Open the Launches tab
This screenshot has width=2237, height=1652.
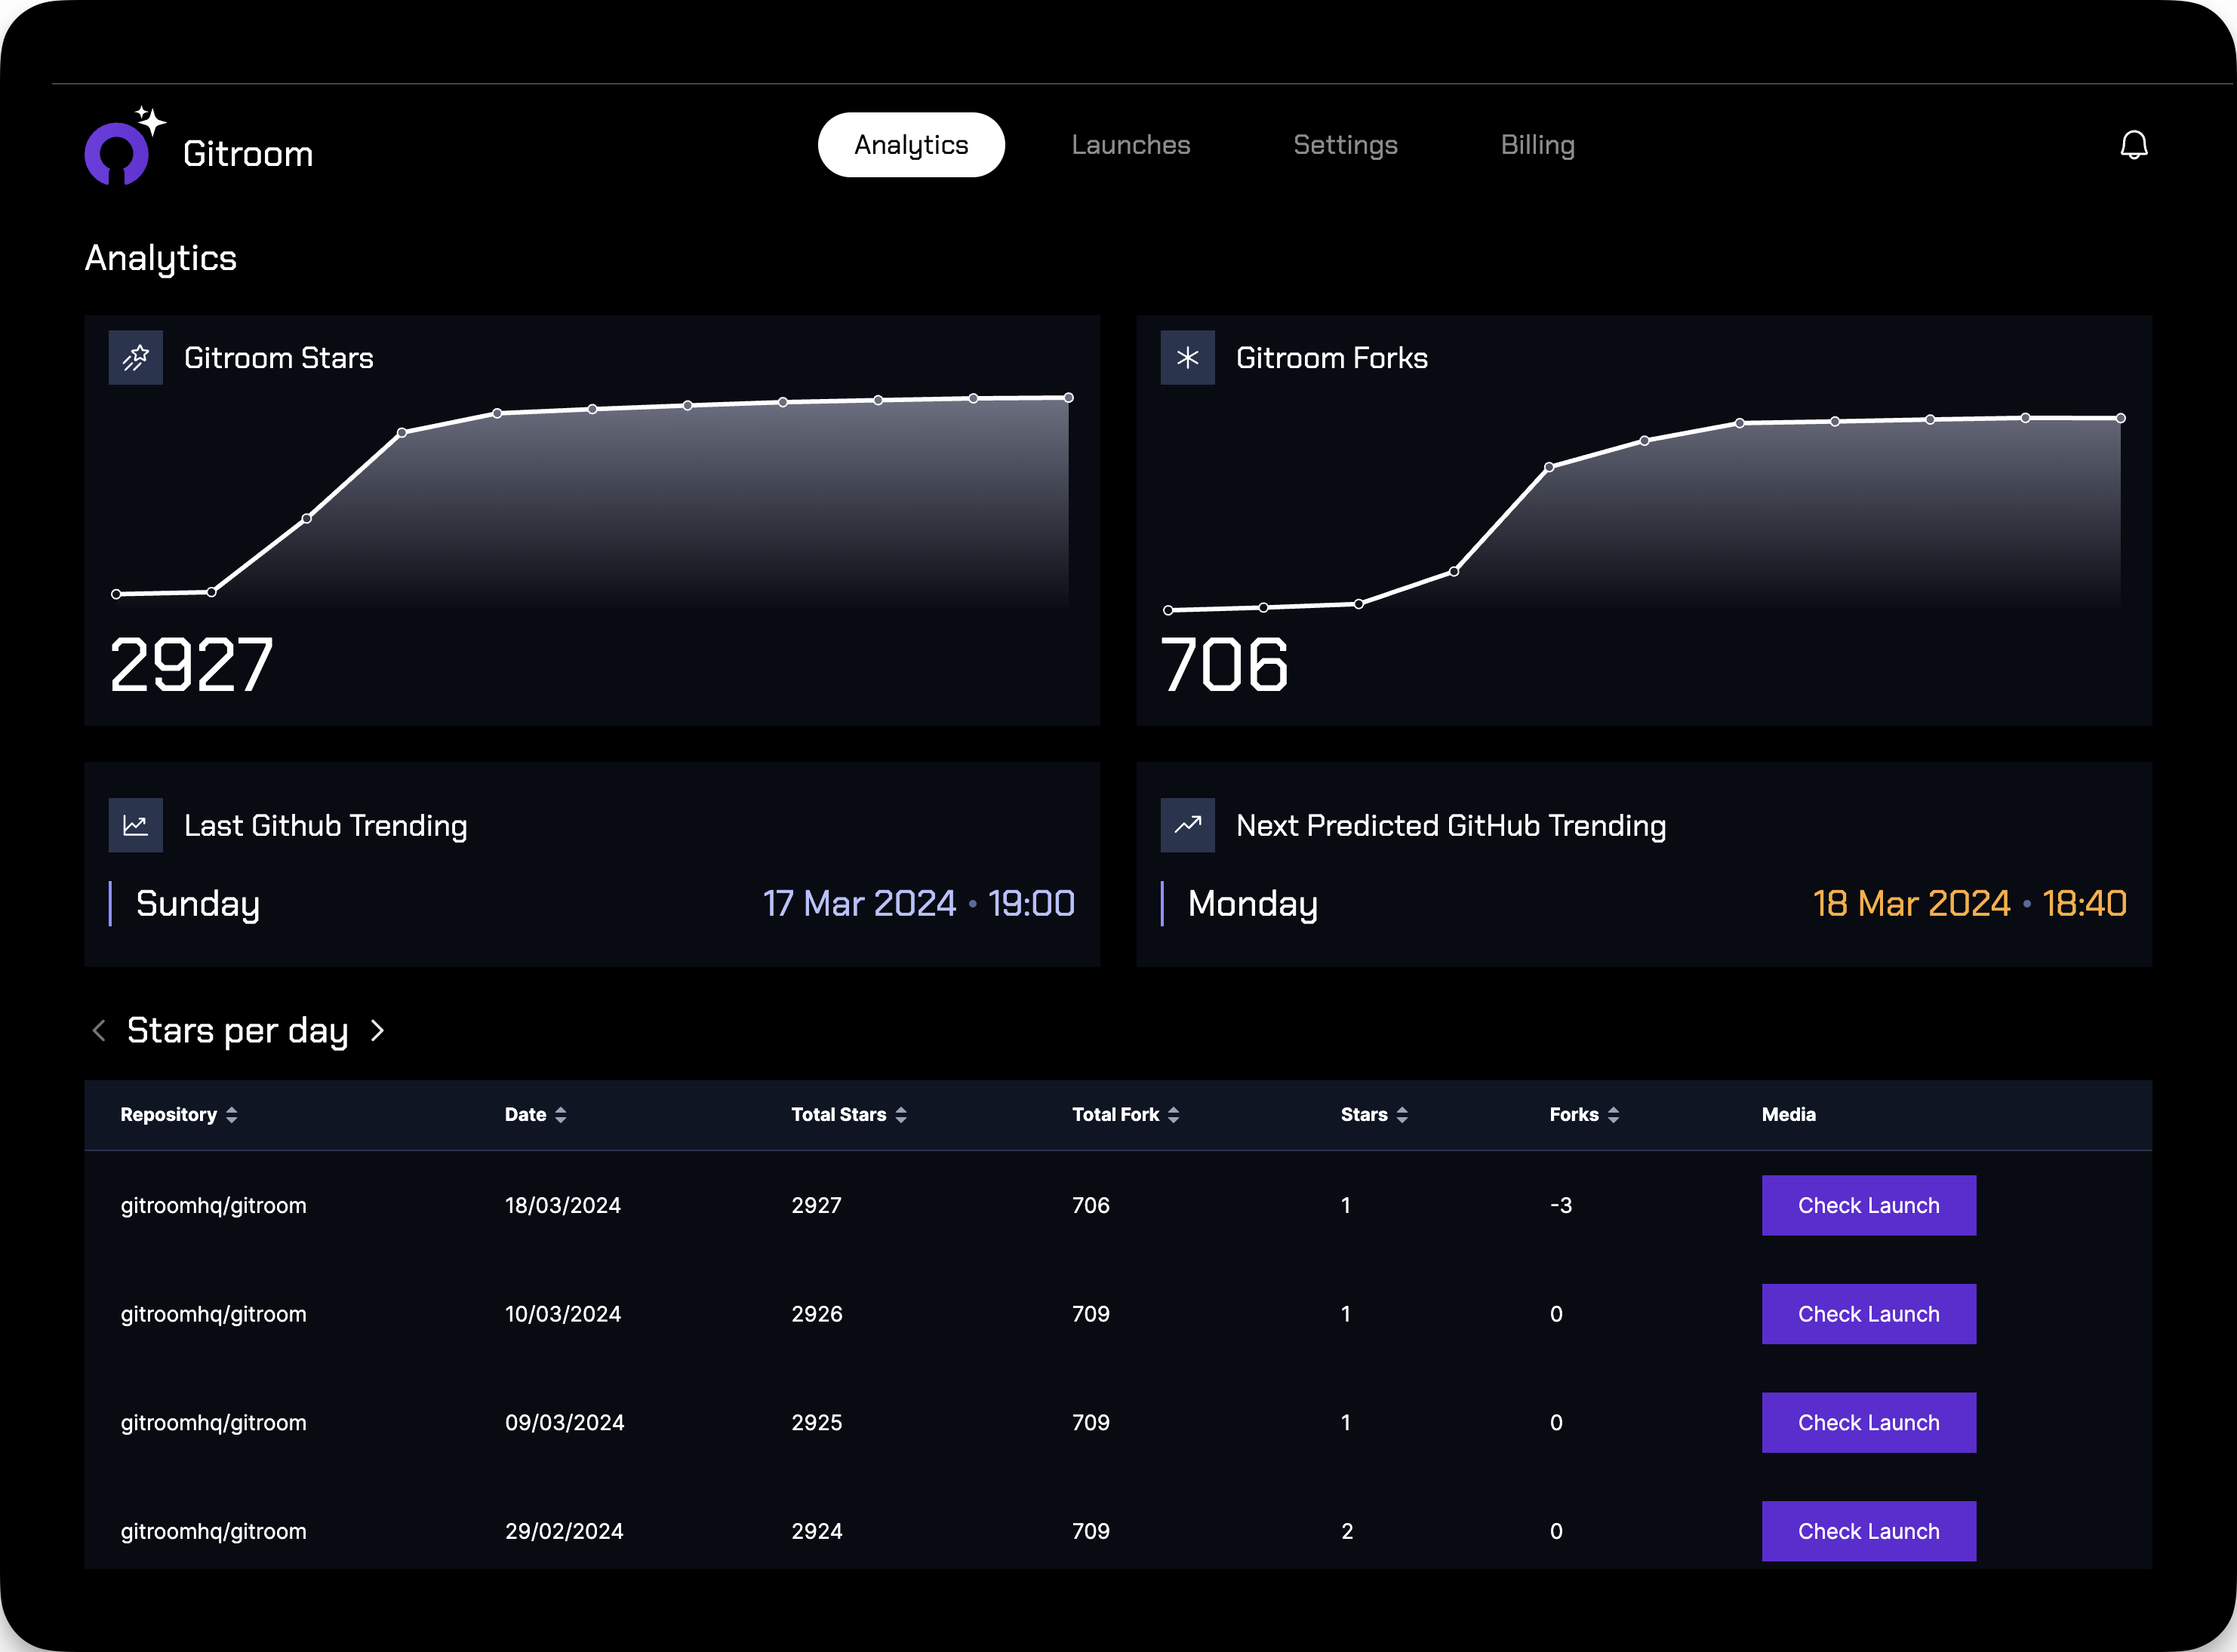[1131, 145]
